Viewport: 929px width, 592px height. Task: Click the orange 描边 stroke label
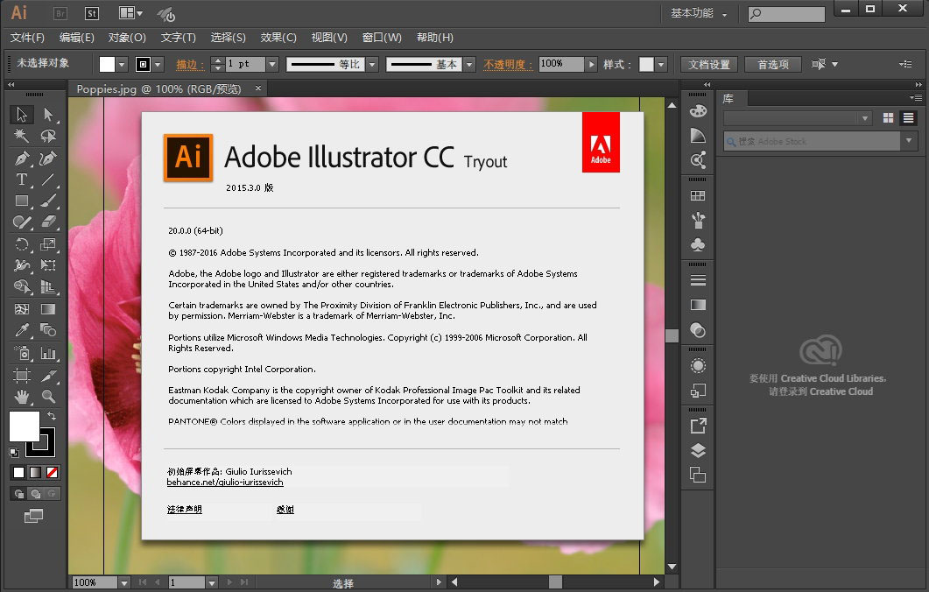(x=190, y=64)
